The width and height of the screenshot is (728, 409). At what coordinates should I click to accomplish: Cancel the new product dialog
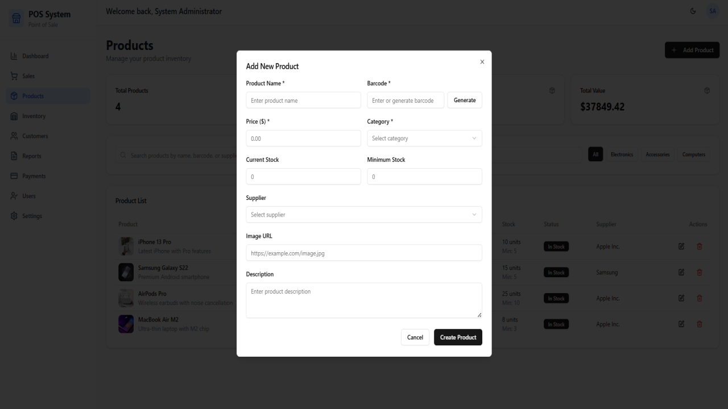click(x=415, y=337)
